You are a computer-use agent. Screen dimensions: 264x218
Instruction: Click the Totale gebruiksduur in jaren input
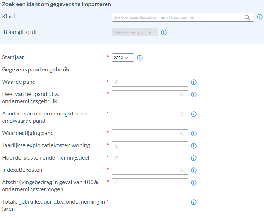coord(150,202)
